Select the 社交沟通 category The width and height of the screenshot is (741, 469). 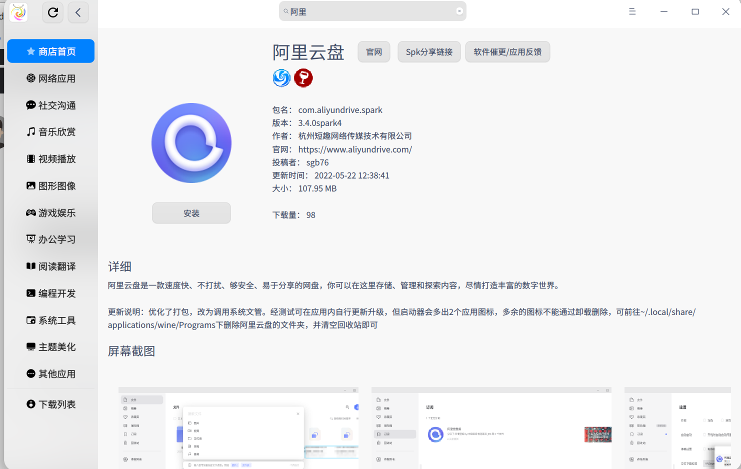(x=50, y=105)
